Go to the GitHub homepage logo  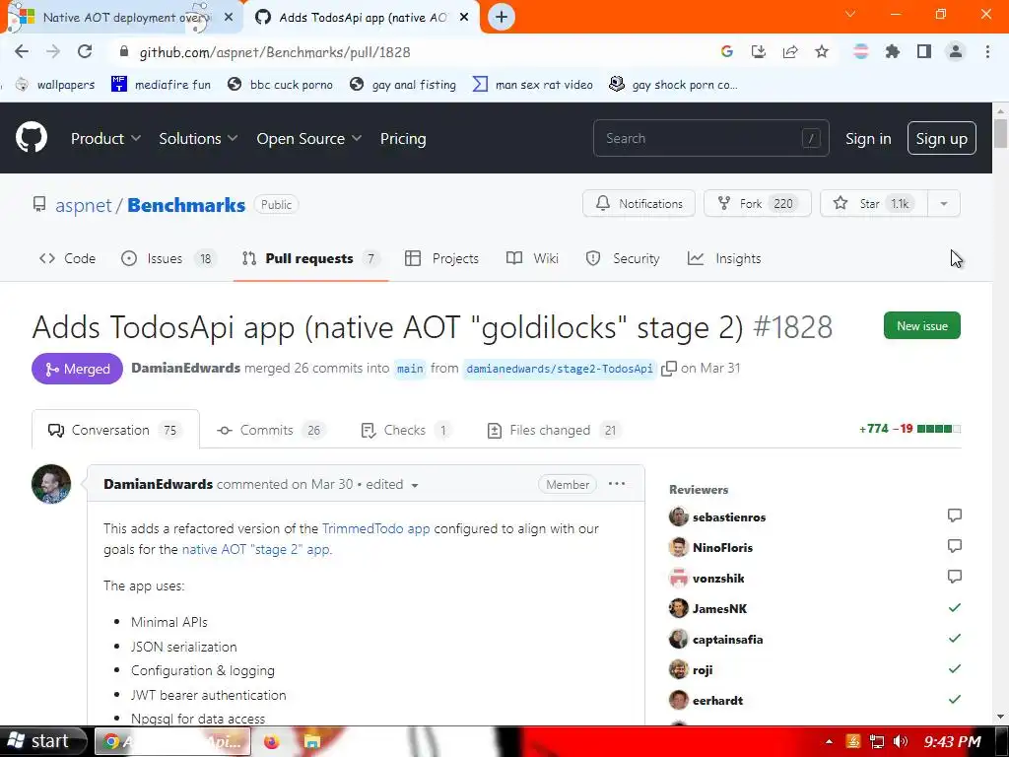coord(31,137)
